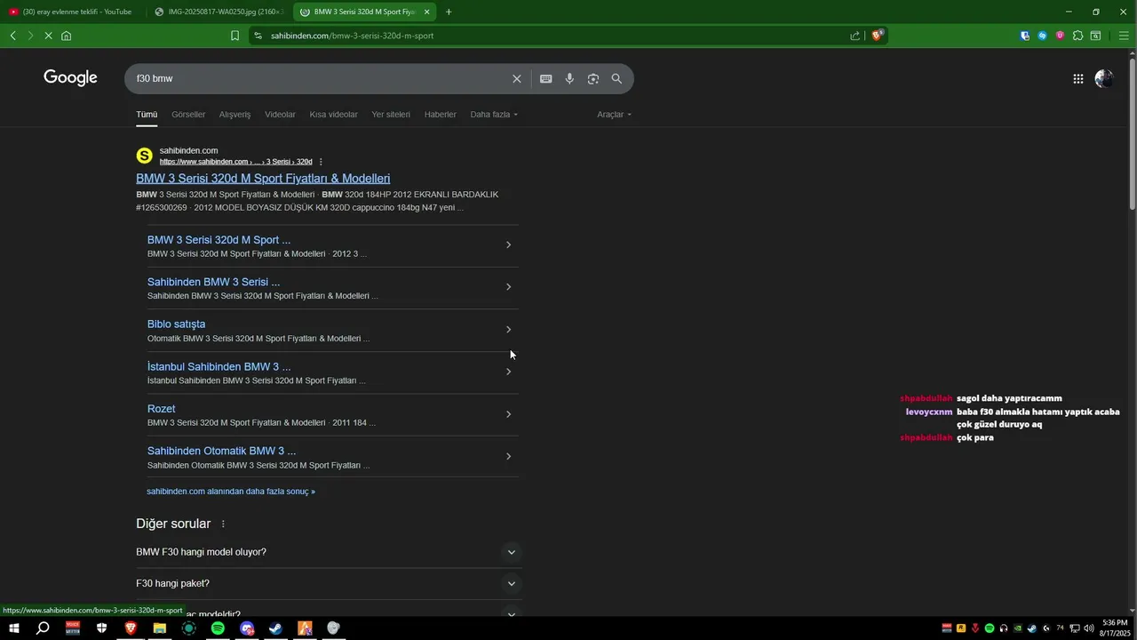Viewport: 1137px width, 640px height.
Task: Open the Bitwarden extension icon
Action: click(x=1025, y=36)
